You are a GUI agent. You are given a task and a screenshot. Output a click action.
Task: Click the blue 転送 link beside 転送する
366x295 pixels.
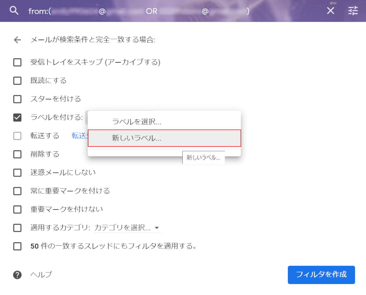pyautogui.click(x=80, y=136)
